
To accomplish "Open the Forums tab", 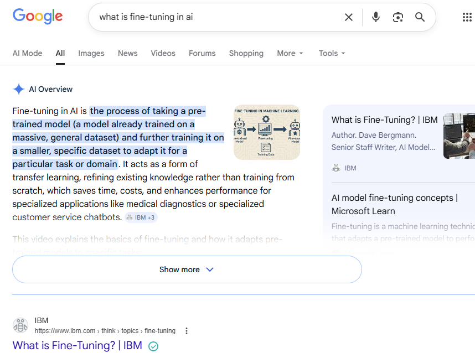I will 202,53.
